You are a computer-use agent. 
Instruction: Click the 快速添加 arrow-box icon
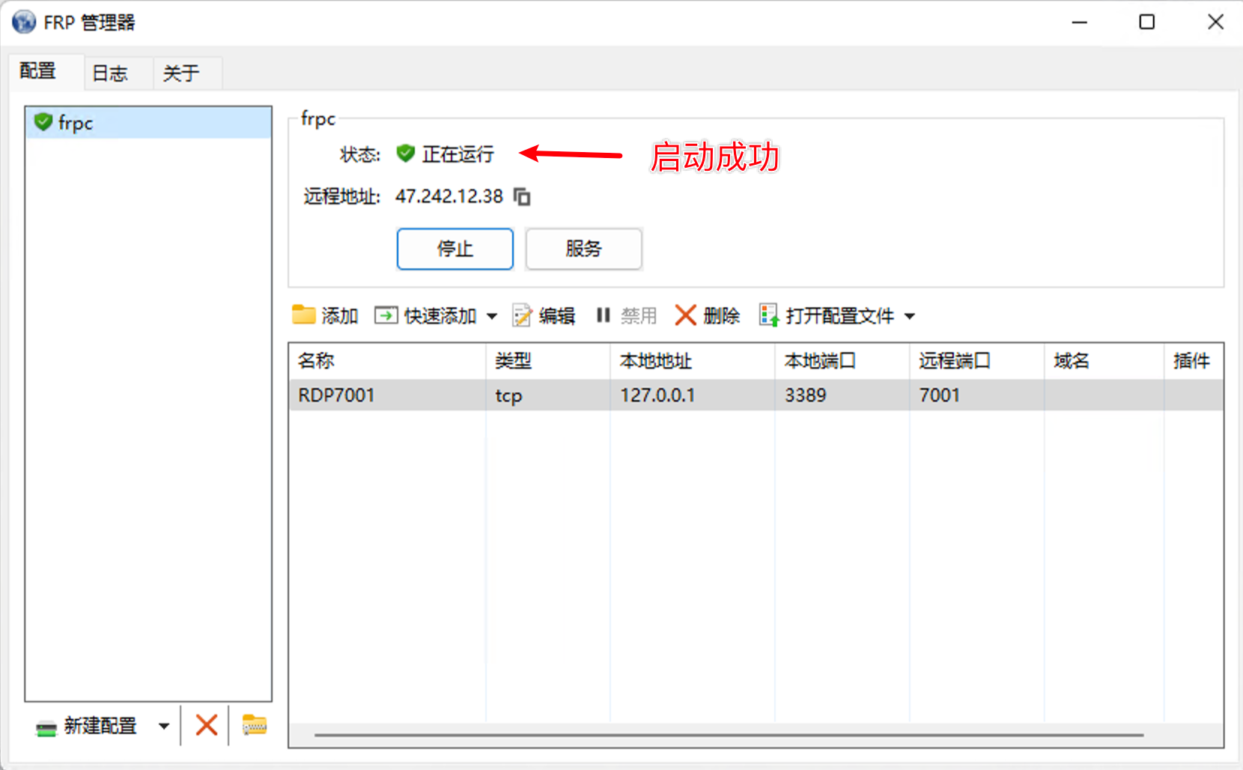pos(386,315)
